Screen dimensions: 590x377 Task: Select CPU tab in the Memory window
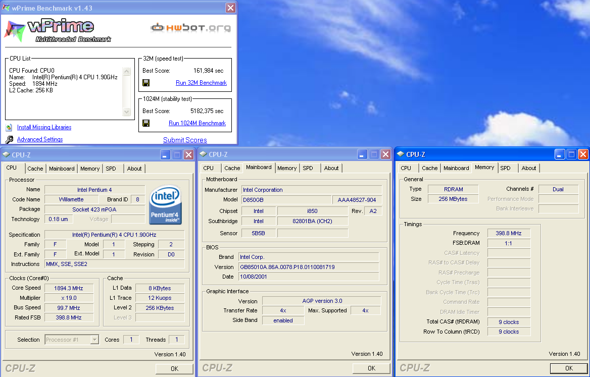click(406, 169)
